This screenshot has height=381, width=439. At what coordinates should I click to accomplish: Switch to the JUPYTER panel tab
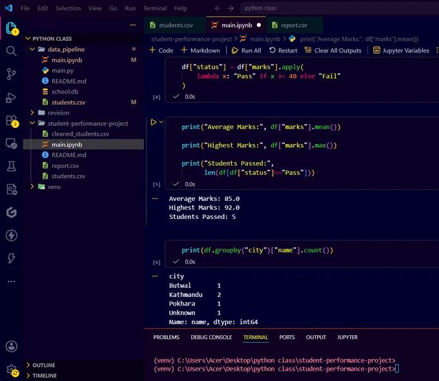click(x=347, y=337)
